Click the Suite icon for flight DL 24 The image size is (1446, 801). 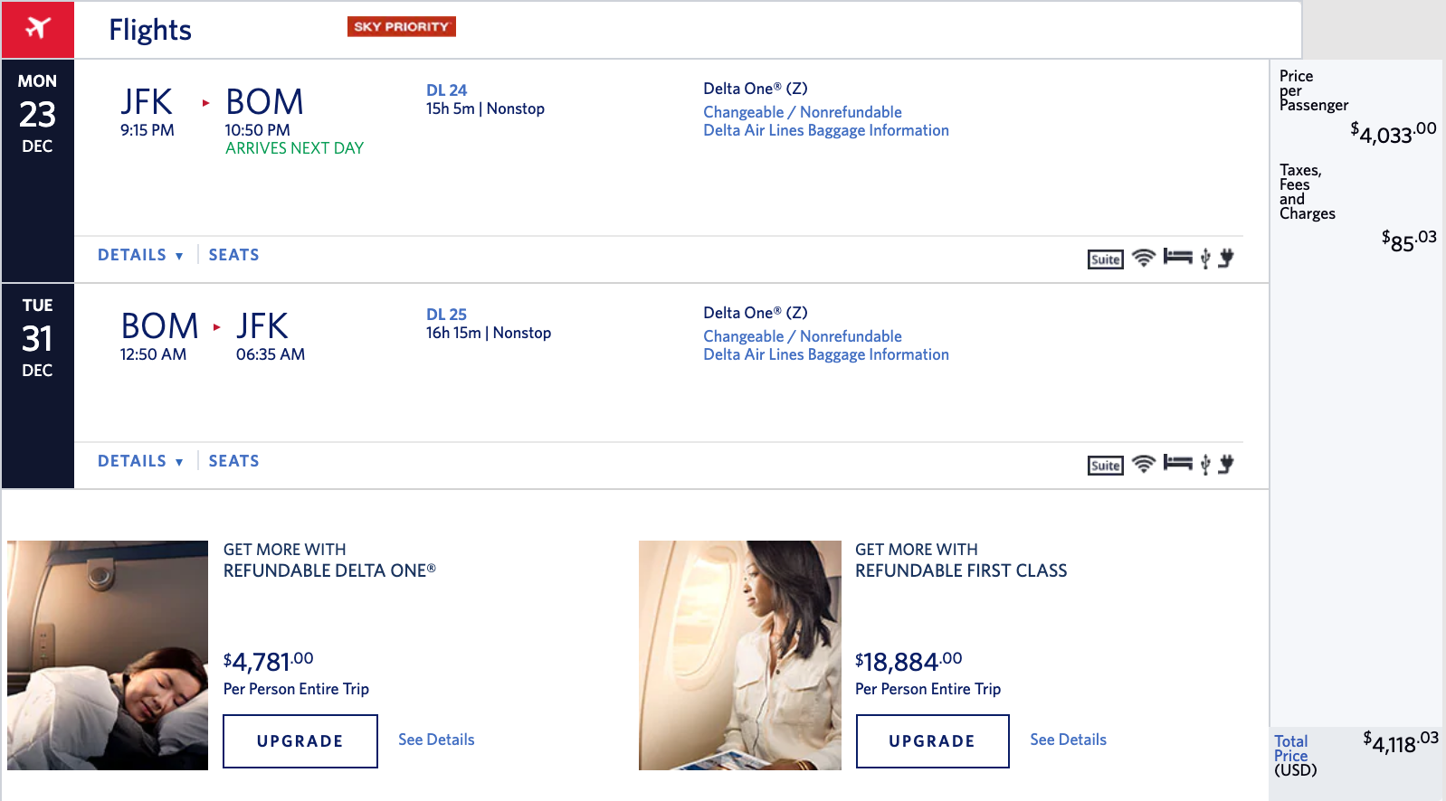click(1105, 259)
